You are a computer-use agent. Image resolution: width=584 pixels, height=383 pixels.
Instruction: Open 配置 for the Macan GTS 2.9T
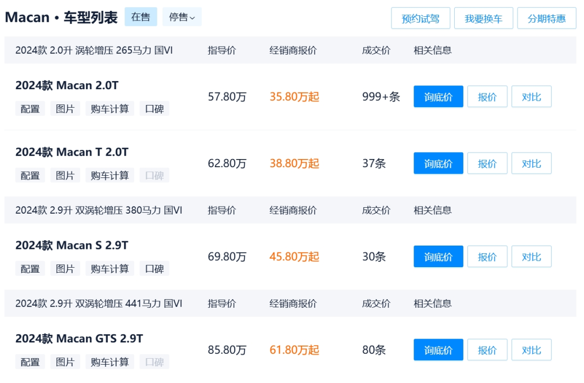click(x=30, y=361)
